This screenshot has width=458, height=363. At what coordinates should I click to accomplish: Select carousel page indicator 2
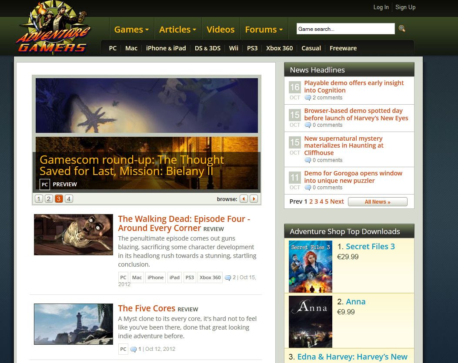[48, 198]
